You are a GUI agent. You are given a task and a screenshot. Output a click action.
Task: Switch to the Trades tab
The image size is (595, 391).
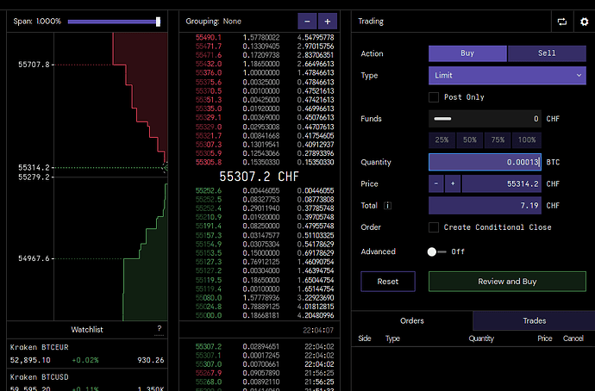tap(534, 321)
